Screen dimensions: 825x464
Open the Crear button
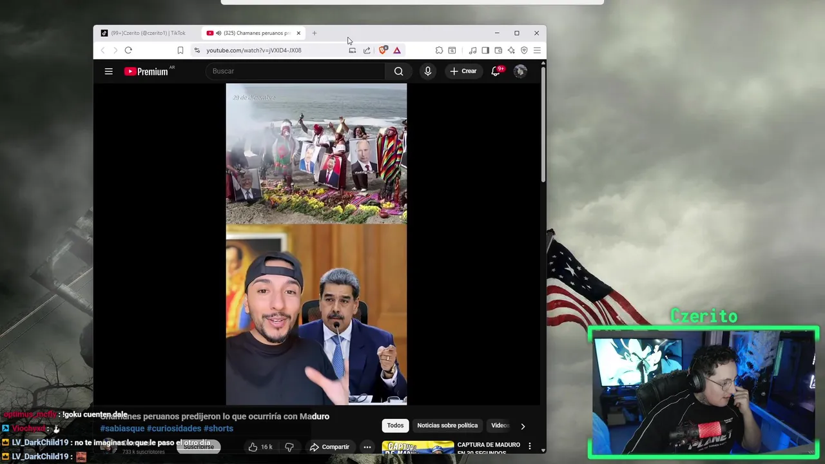point(463,72)
